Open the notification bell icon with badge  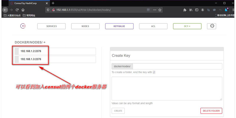click(x=226, y=10)
